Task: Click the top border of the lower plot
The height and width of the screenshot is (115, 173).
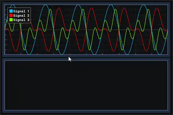Action: click(86, 60)
